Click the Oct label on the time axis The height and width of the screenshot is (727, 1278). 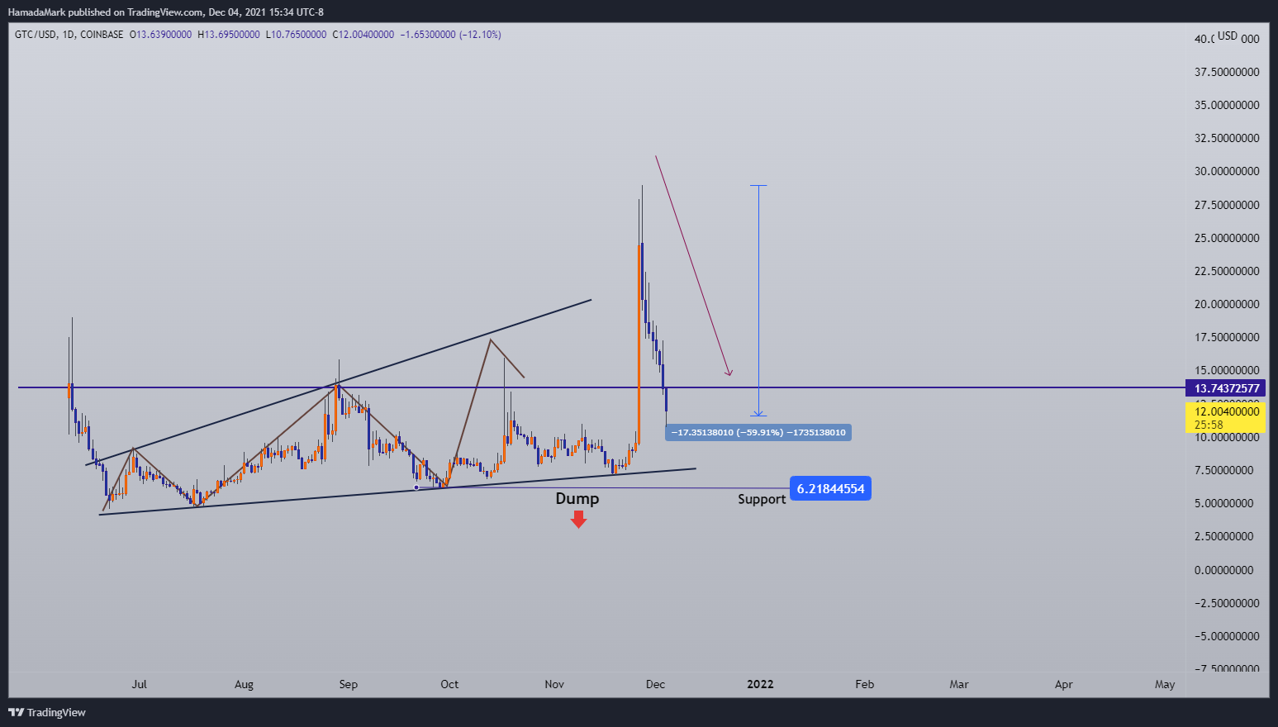point(449,684)
